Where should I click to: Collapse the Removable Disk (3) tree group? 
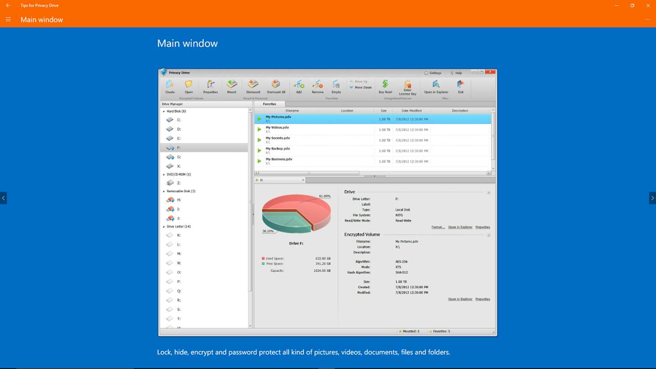click(164, 191)
